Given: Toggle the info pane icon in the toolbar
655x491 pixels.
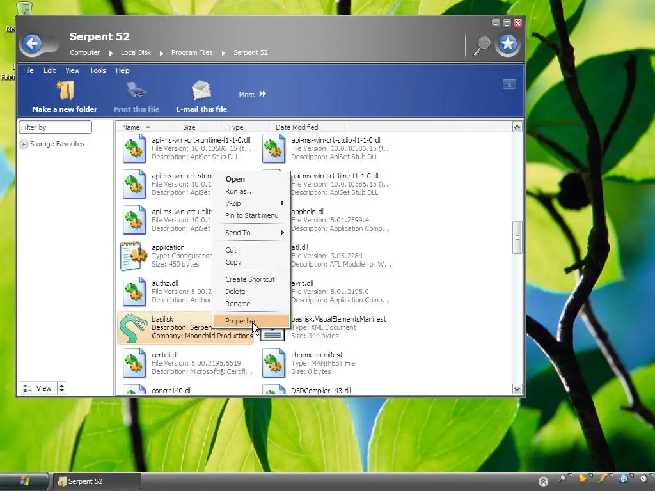Looking at the screenshot, I should pos(509,84).
